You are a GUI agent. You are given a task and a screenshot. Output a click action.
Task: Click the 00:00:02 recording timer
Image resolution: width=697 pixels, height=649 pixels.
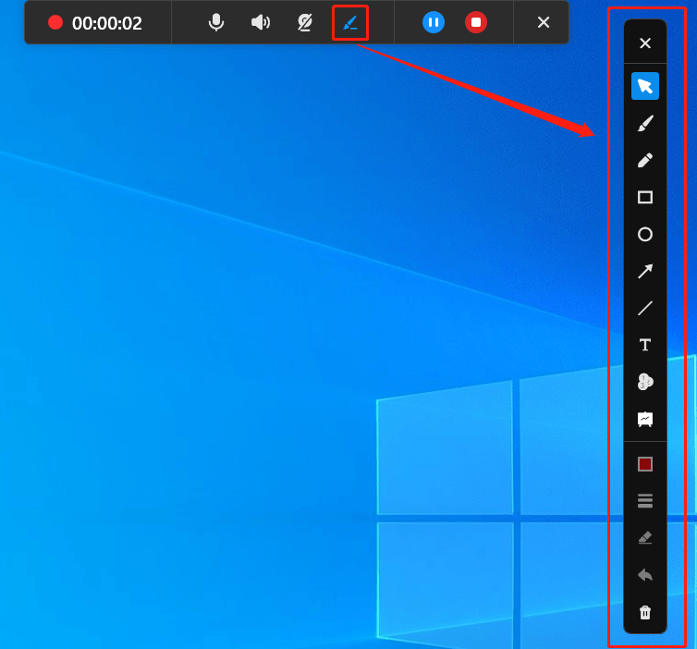click(x=106, y=23)
